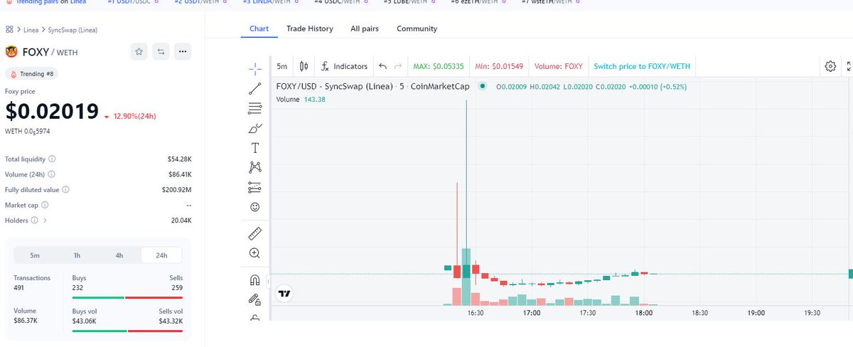The width and height of the screenshot is (853, 347).
Task: Click the $86.37K volume figure
Action: pyautogui.click(x=26, y=321)
